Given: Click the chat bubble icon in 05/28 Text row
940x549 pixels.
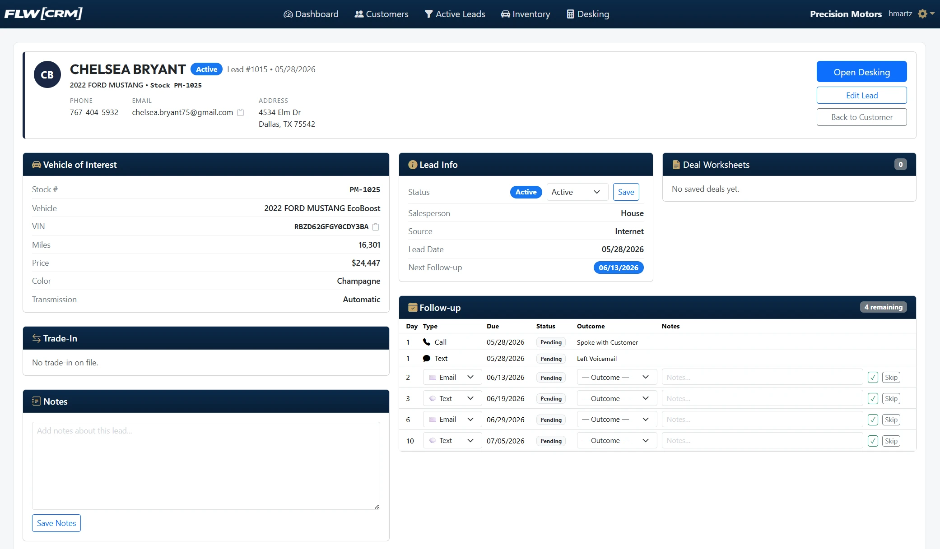Looking at the screenshot, I should pos(427,359).
